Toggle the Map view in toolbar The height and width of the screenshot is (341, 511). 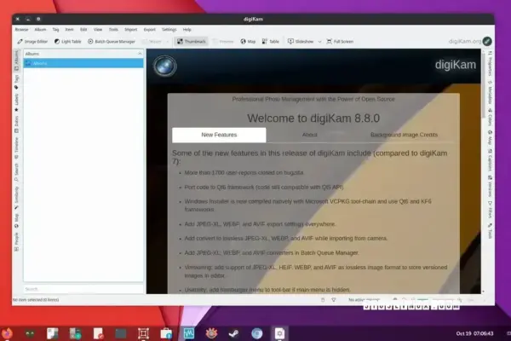(x=248, y=42)
